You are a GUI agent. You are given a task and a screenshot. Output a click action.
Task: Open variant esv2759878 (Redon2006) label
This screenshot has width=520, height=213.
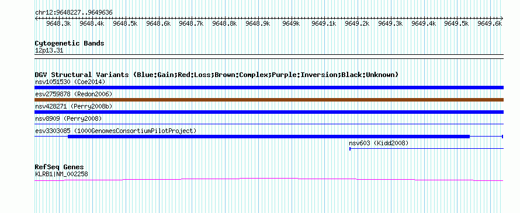(74, 94)
